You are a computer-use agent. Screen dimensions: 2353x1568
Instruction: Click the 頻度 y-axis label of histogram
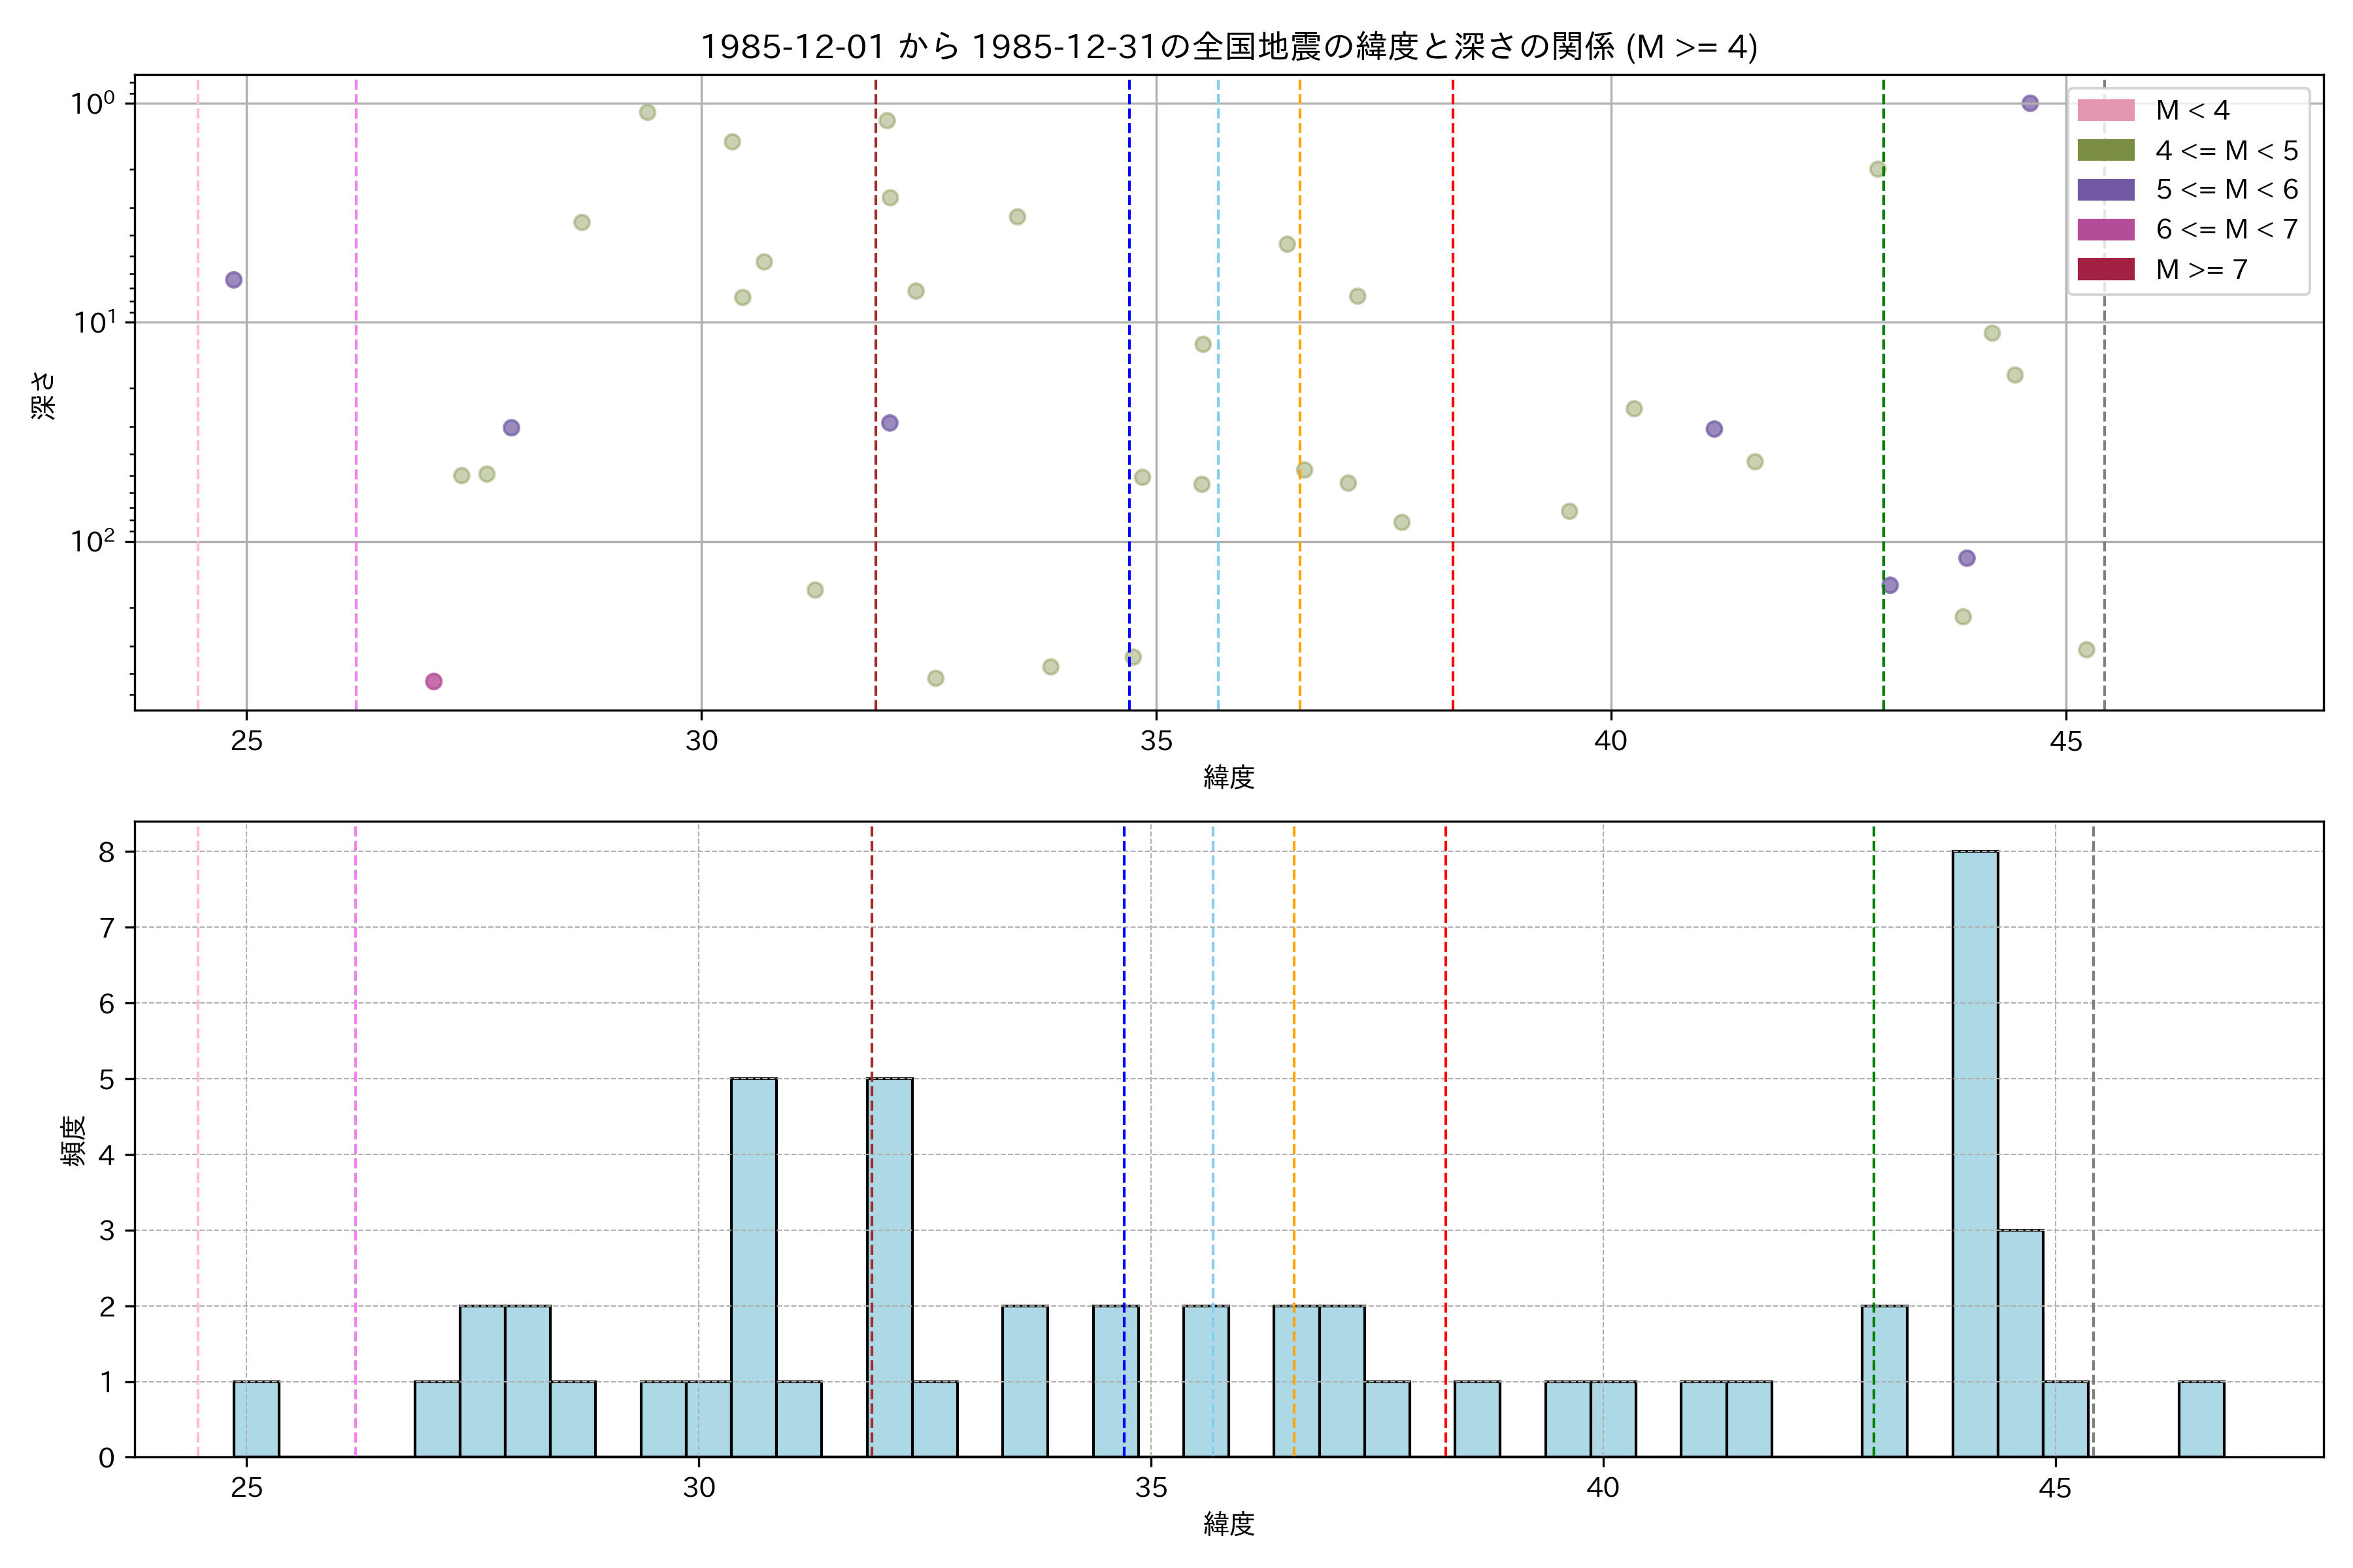click(x=74, y=1141)
